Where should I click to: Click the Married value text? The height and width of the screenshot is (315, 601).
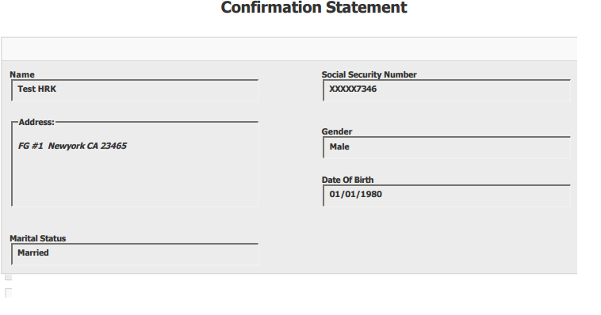click(33, 252)
